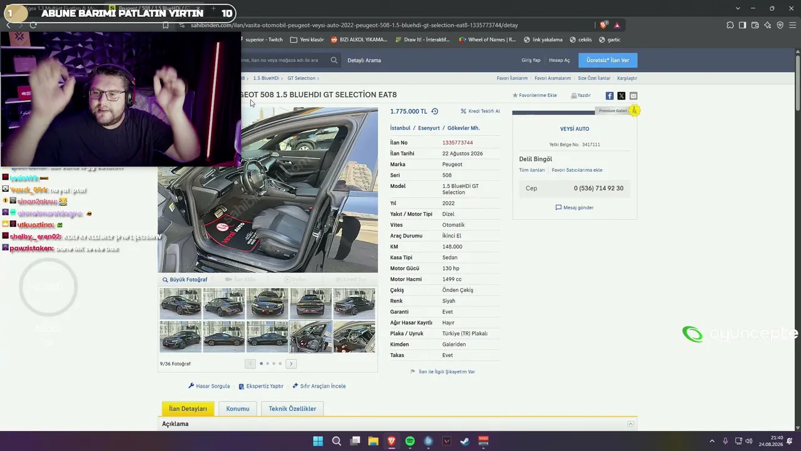Click Giriş Yap to log in
Viewport: 801px width, 451px height.
click(x=531, y=60)
